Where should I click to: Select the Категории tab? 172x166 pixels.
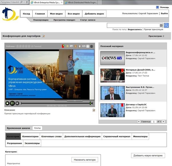13,136
